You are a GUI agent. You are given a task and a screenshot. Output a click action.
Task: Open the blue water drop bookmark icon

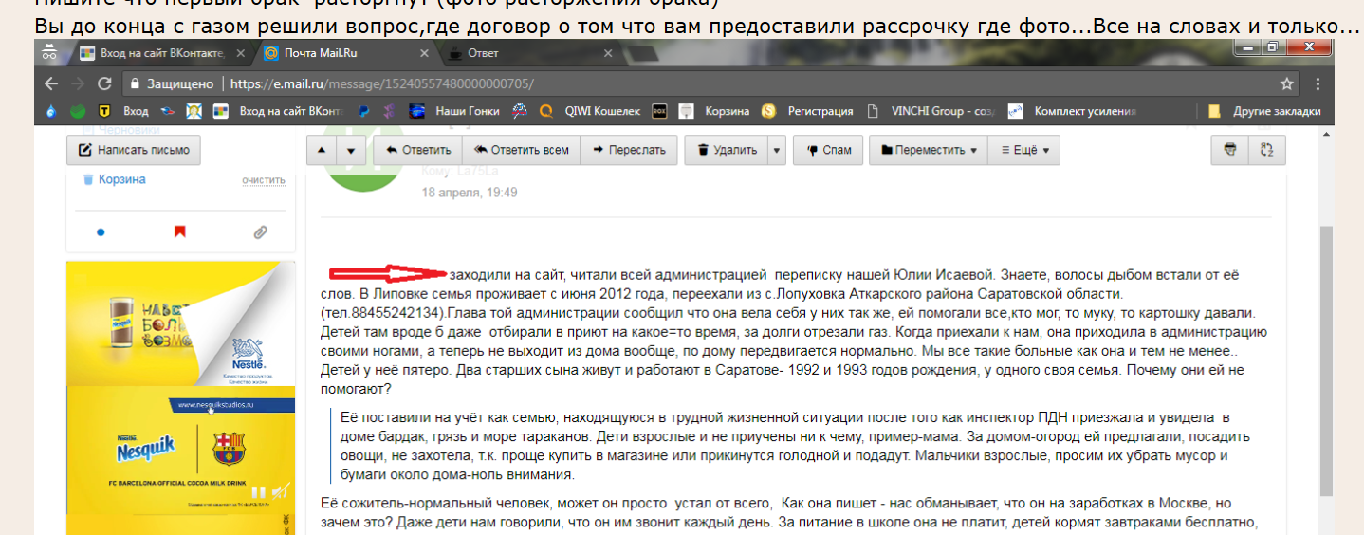click(x=50, y=111)
